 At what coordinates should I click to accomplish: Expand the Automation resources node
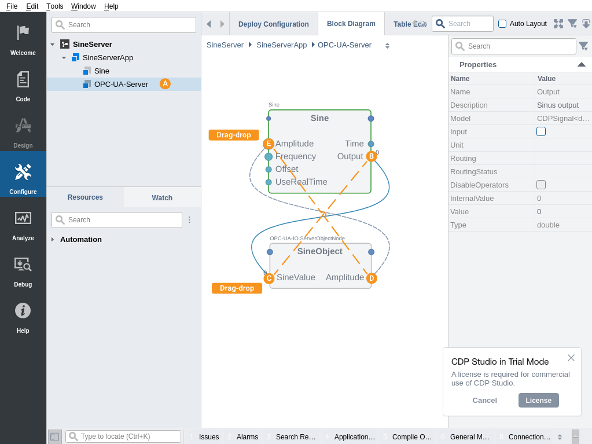click(x=53, y=240)
